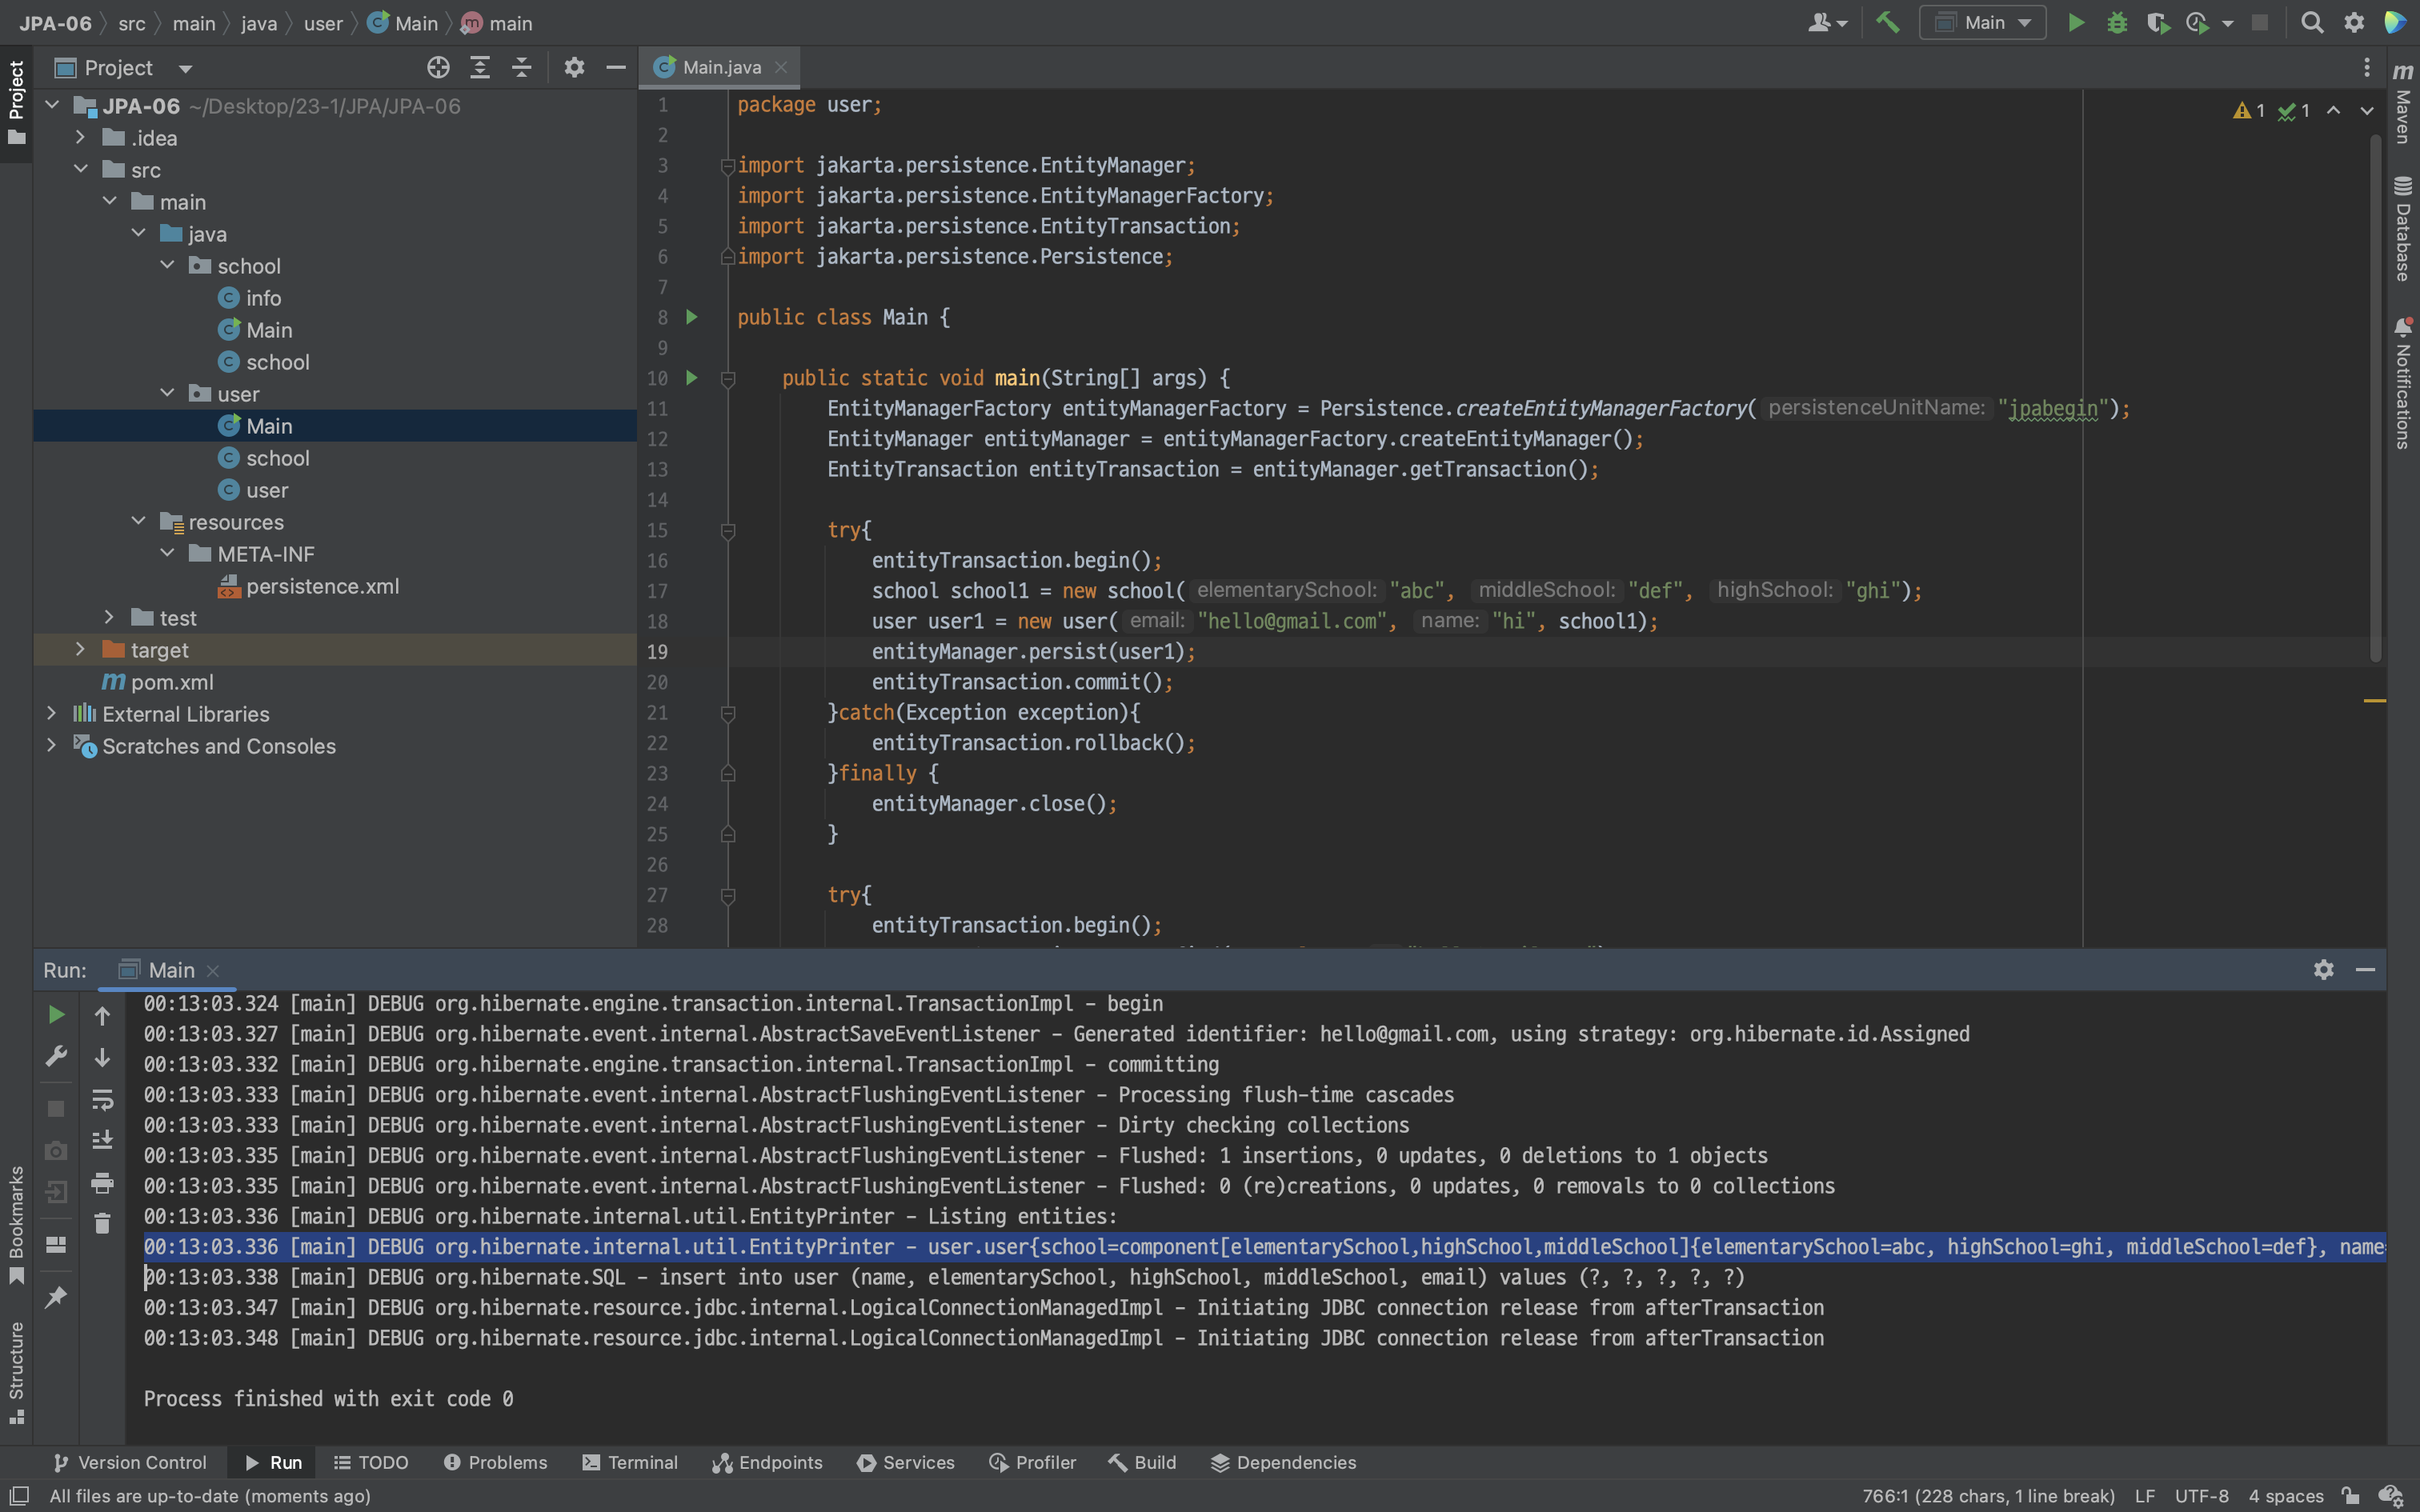The image size is (2420, 1512).
Task: Expand the target folder in tree
Action: click(x=81, y=650)
